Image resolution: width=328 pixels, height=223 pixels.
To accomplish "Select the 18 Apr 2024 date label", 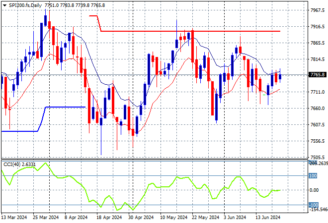I will pyautogui.click(x=109, y=218).
